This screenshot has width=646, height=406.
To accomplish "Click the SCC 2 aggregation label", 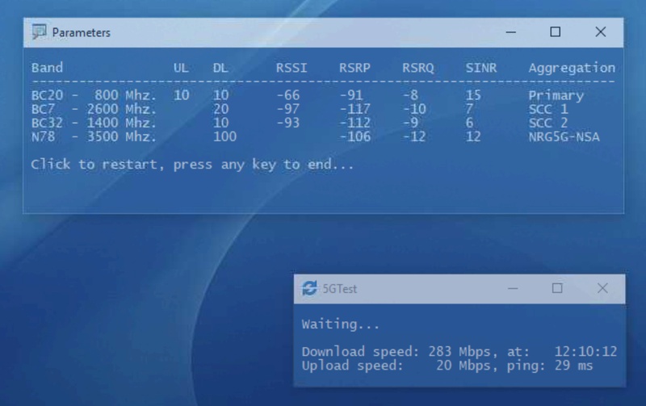I will coord(548,123).
